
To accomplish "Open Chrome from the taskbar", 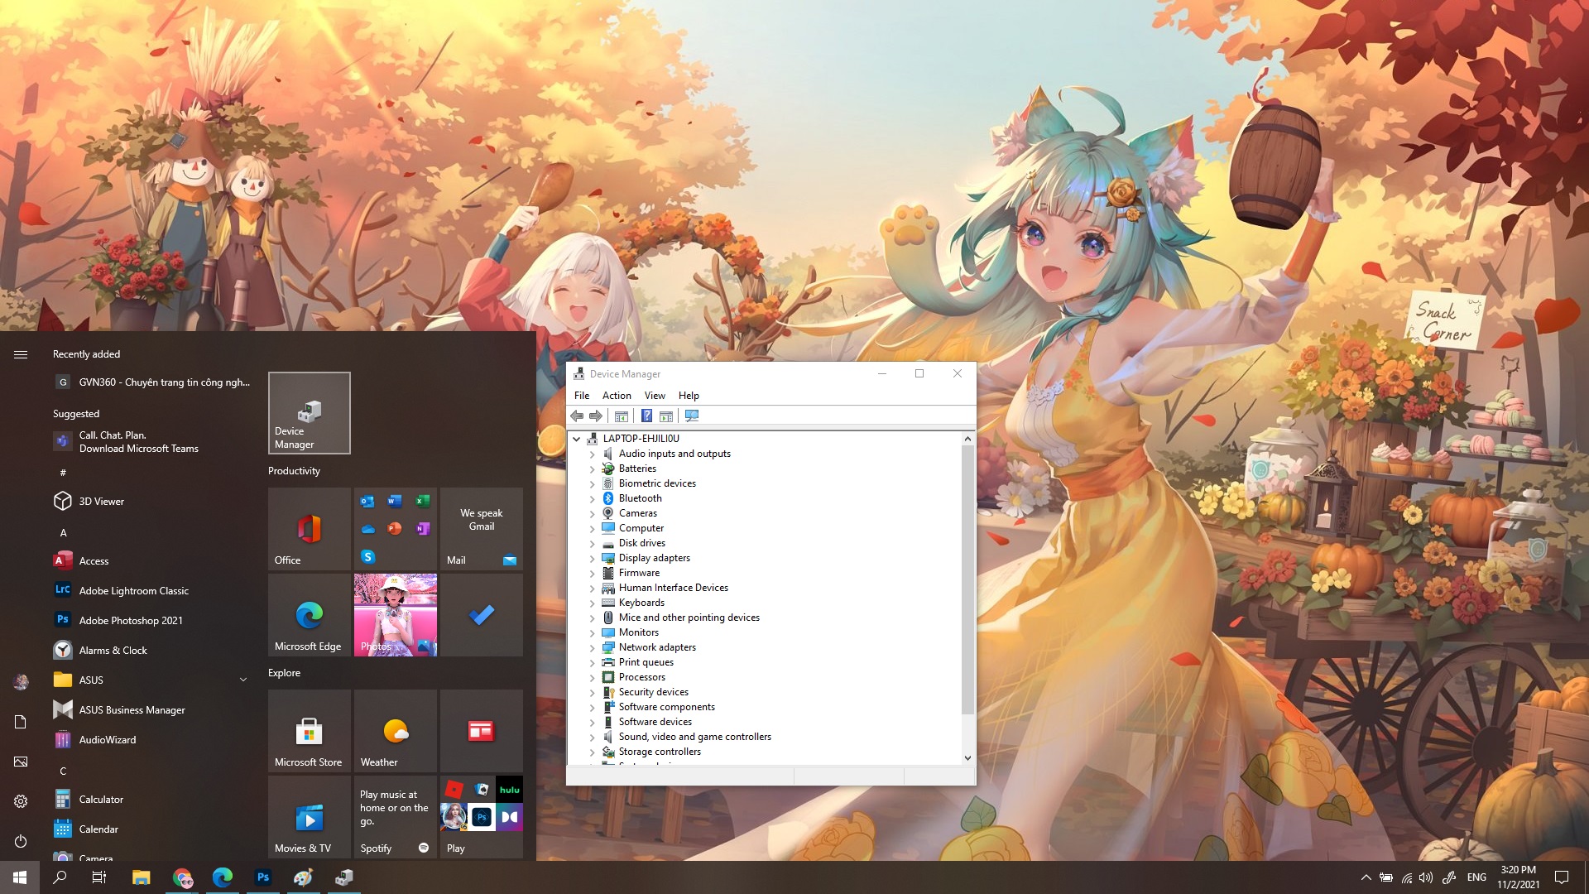I will tap(182, 877).
